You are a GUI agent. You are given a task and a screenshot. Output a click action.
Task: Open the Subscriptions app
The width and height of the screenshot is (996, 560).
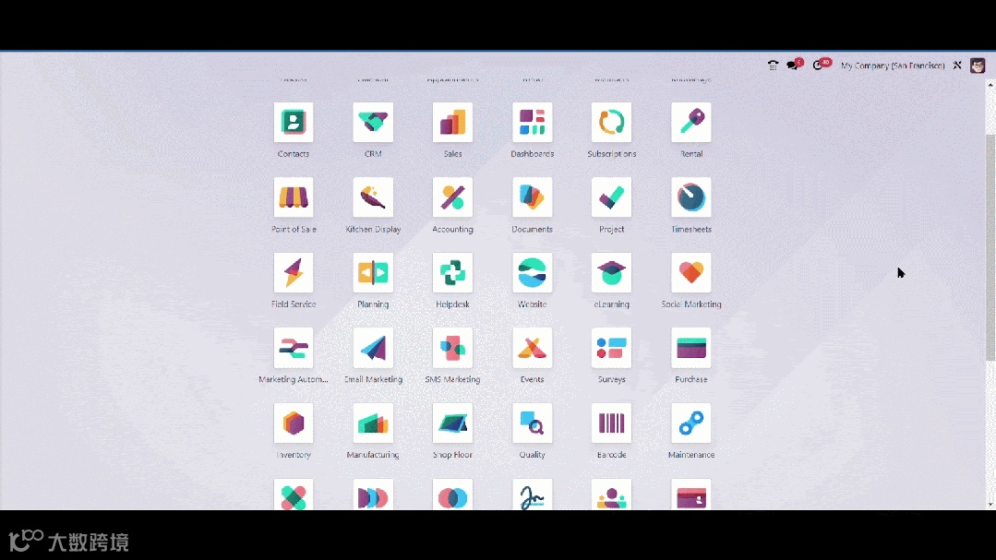(612, 122)
